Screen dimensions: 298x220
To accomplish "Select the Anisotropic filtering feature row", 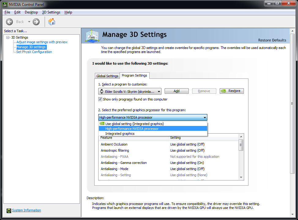I will click(169, 150).
